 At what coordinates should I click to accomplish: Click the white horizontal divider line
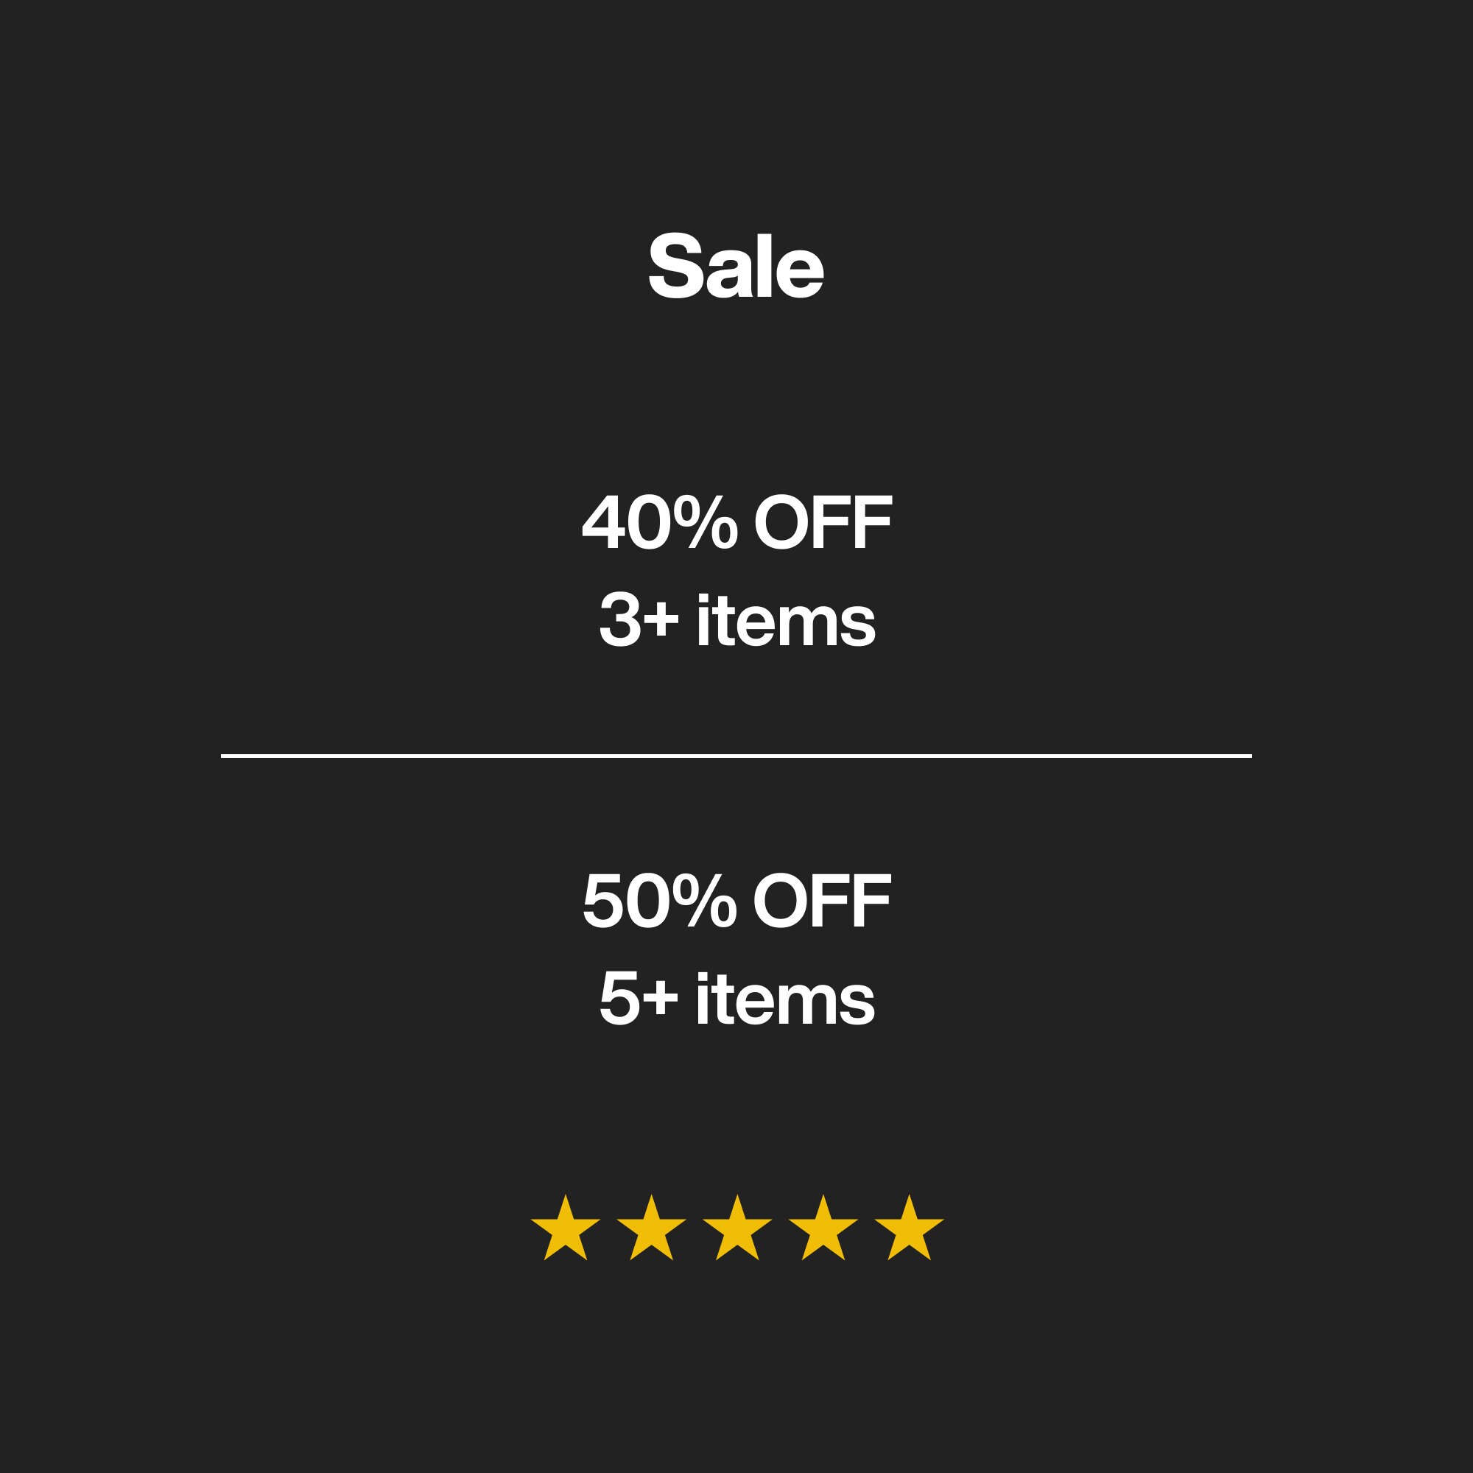pyautogui.click(x=736, y=756)
